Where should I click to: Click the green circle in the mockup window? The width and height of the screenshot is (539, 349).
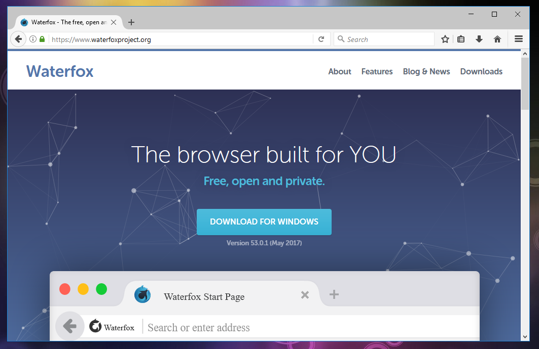click(101, 289)
